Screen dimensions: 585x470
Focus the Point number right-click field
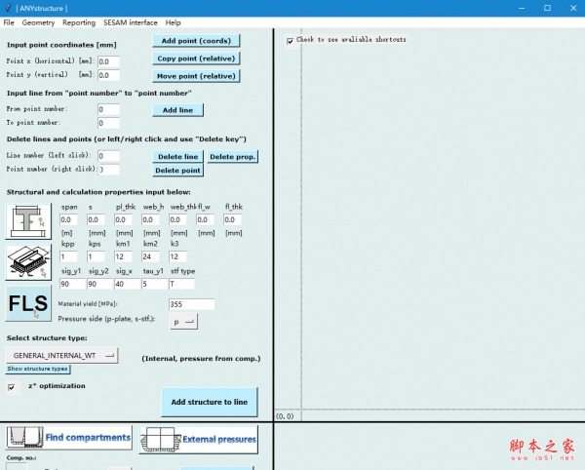(109, 170)
